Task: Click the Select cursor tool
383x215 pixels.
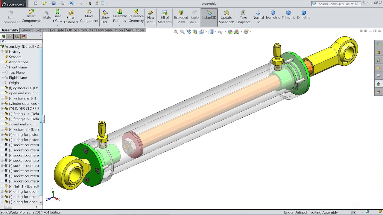Action: coord(80,3)
